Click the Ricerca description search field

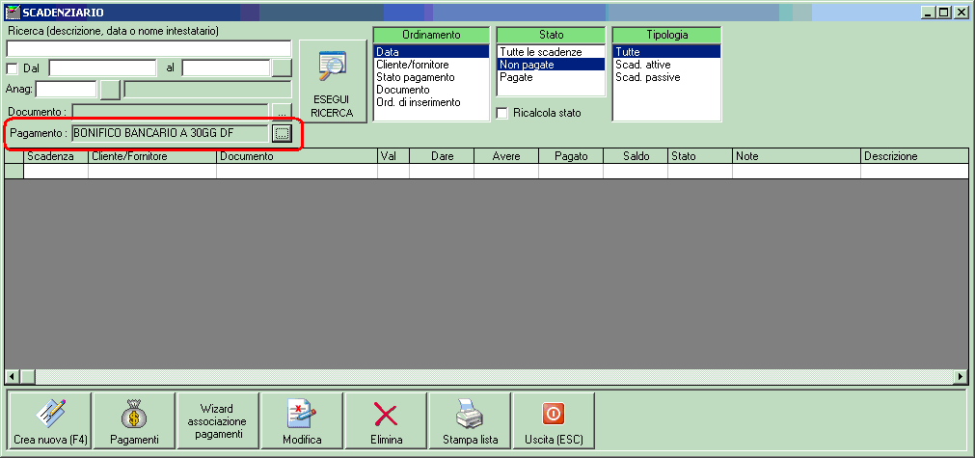point(149,48)
